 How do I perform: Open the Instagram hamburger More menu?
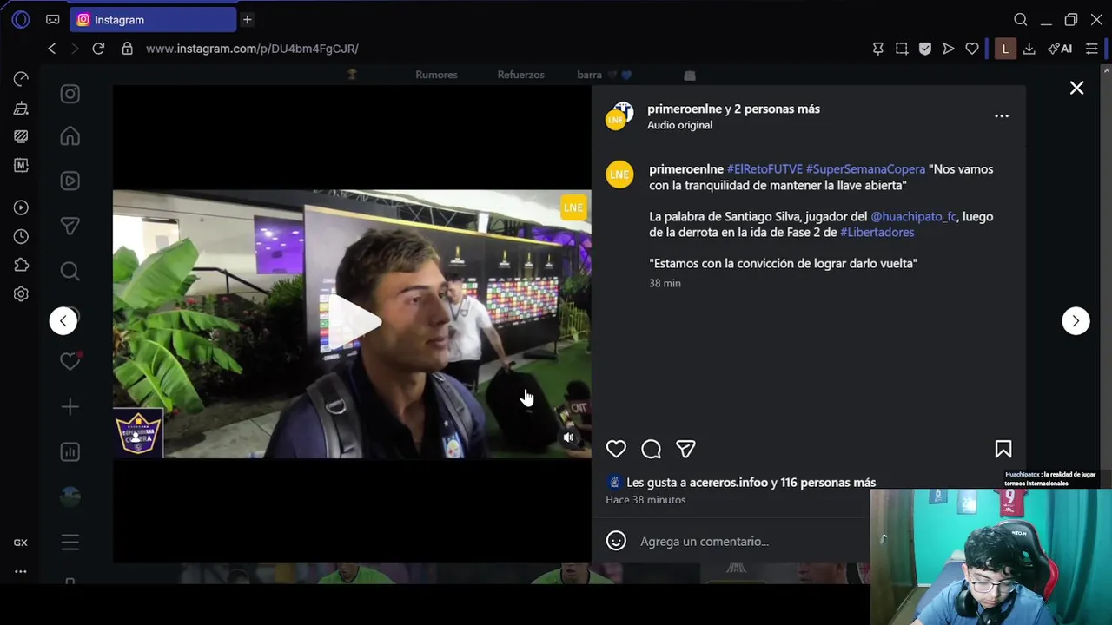pos(70,543)
